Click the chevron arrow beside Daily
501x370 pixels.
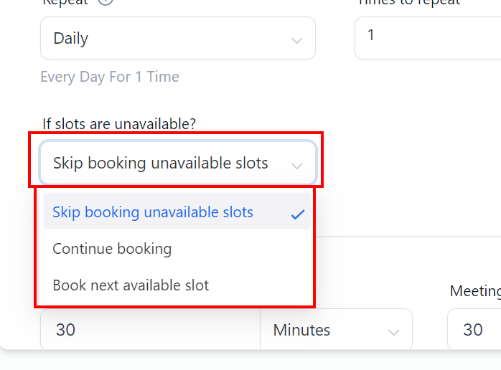[297, 41]
